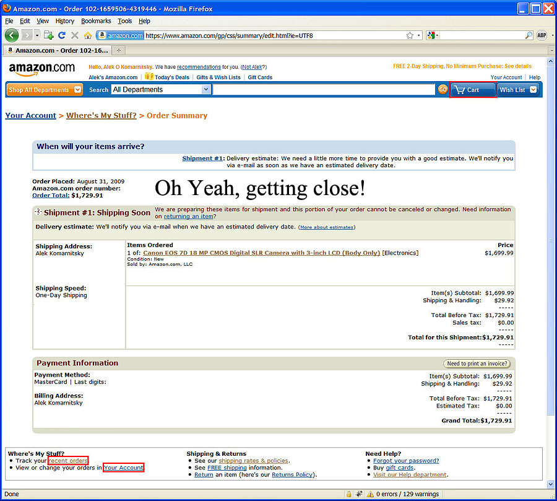Click the Not Alek link

[x=252, y=67]
